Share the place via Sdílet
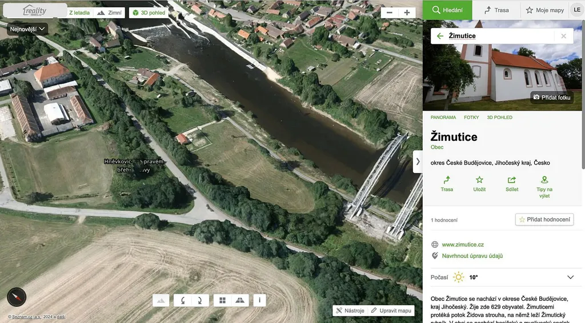Screen dimensions: 585x323 [512, 183]
